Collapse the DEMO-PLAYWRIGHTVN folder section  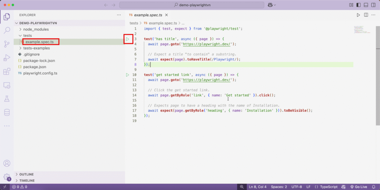point(69,23)
